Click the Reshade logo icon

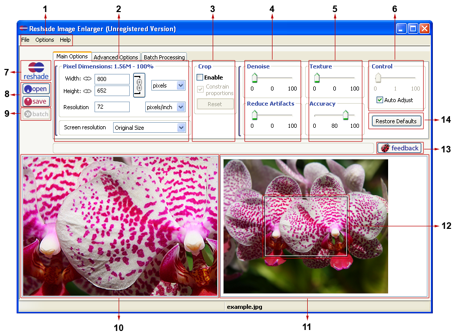coord(36,70)
